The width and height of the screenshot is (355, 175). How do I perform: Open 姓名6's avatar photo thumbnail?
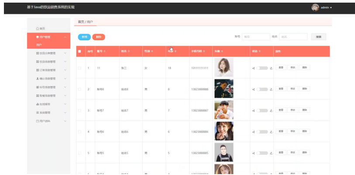pos(224,131)
